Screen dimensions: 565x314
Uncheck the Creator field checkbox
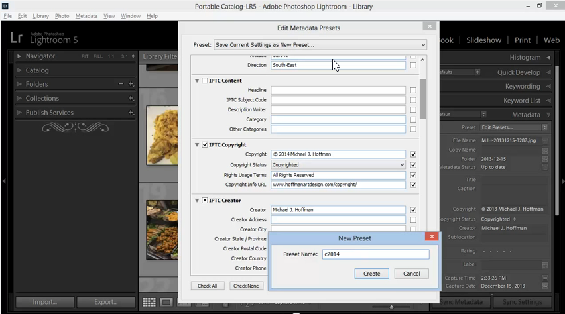point(413,210)
